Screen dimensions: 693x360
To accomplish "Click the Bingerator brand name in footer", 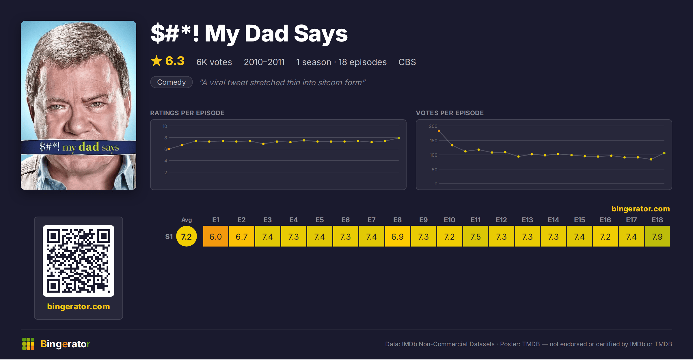I will (x=66, y=344).
